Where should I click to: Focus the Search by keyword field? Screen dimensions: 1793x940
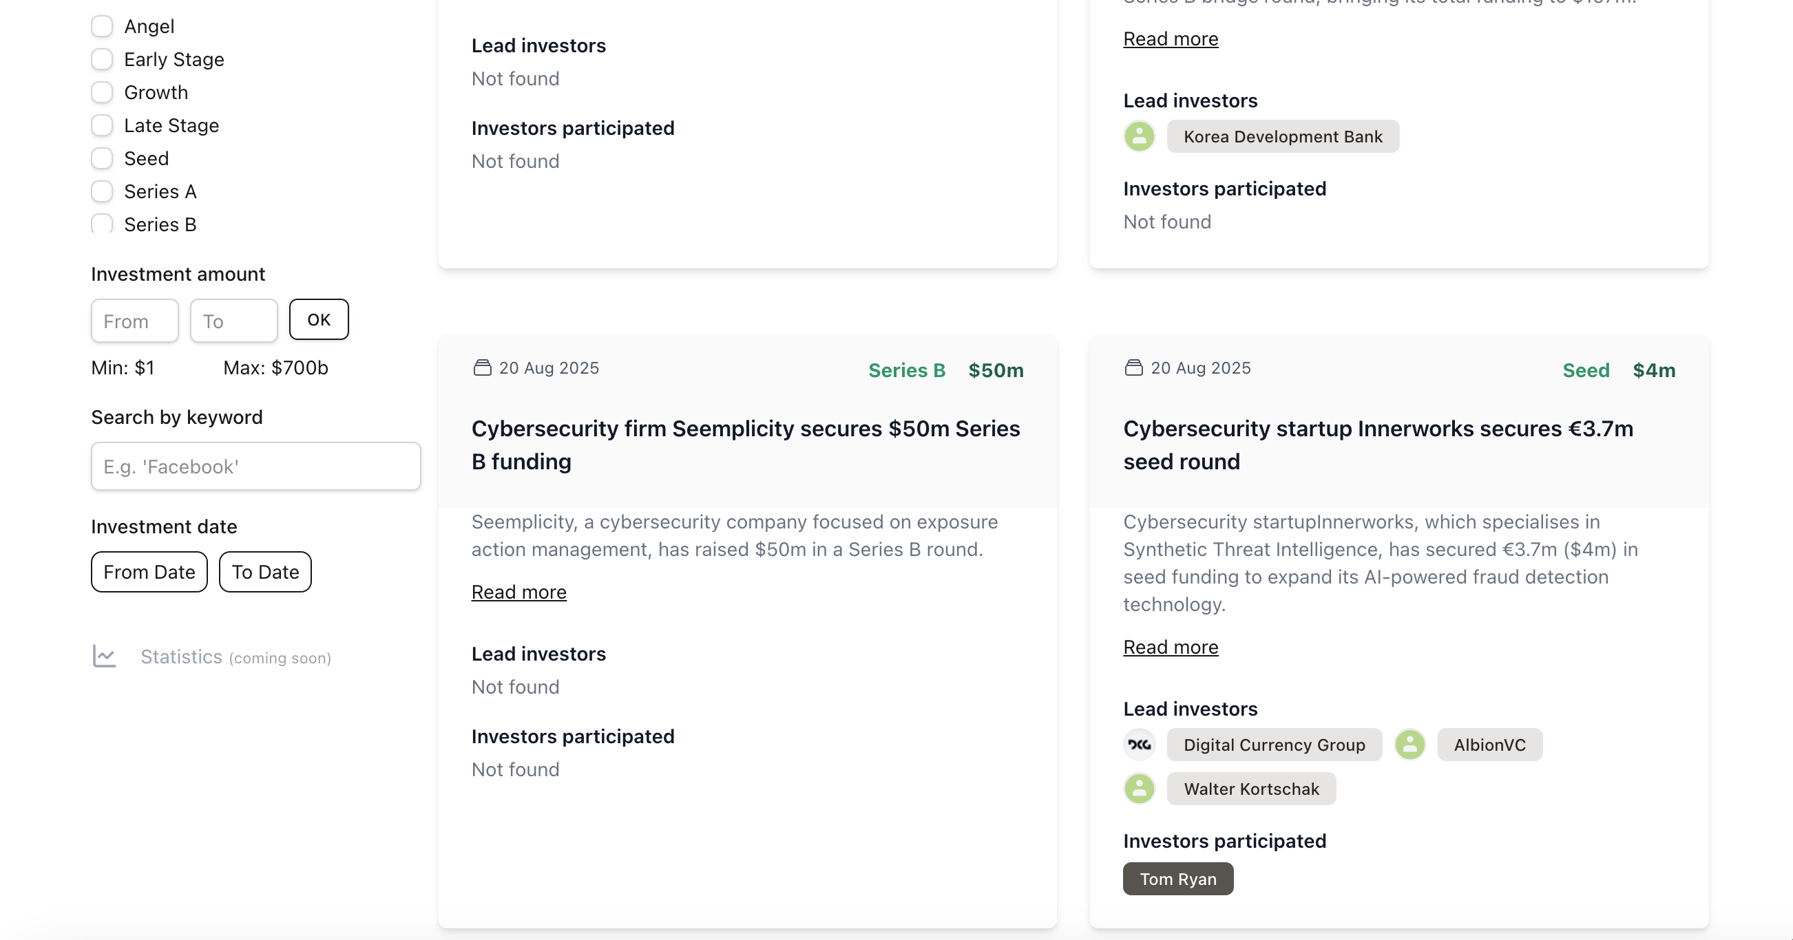coord(255,466)
